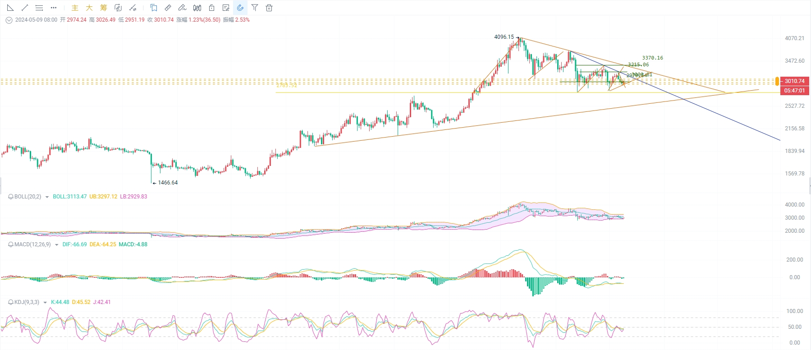Click the 3215.06 green annotation label
This screenshot has width=811, height=350.
pos(638,64)
